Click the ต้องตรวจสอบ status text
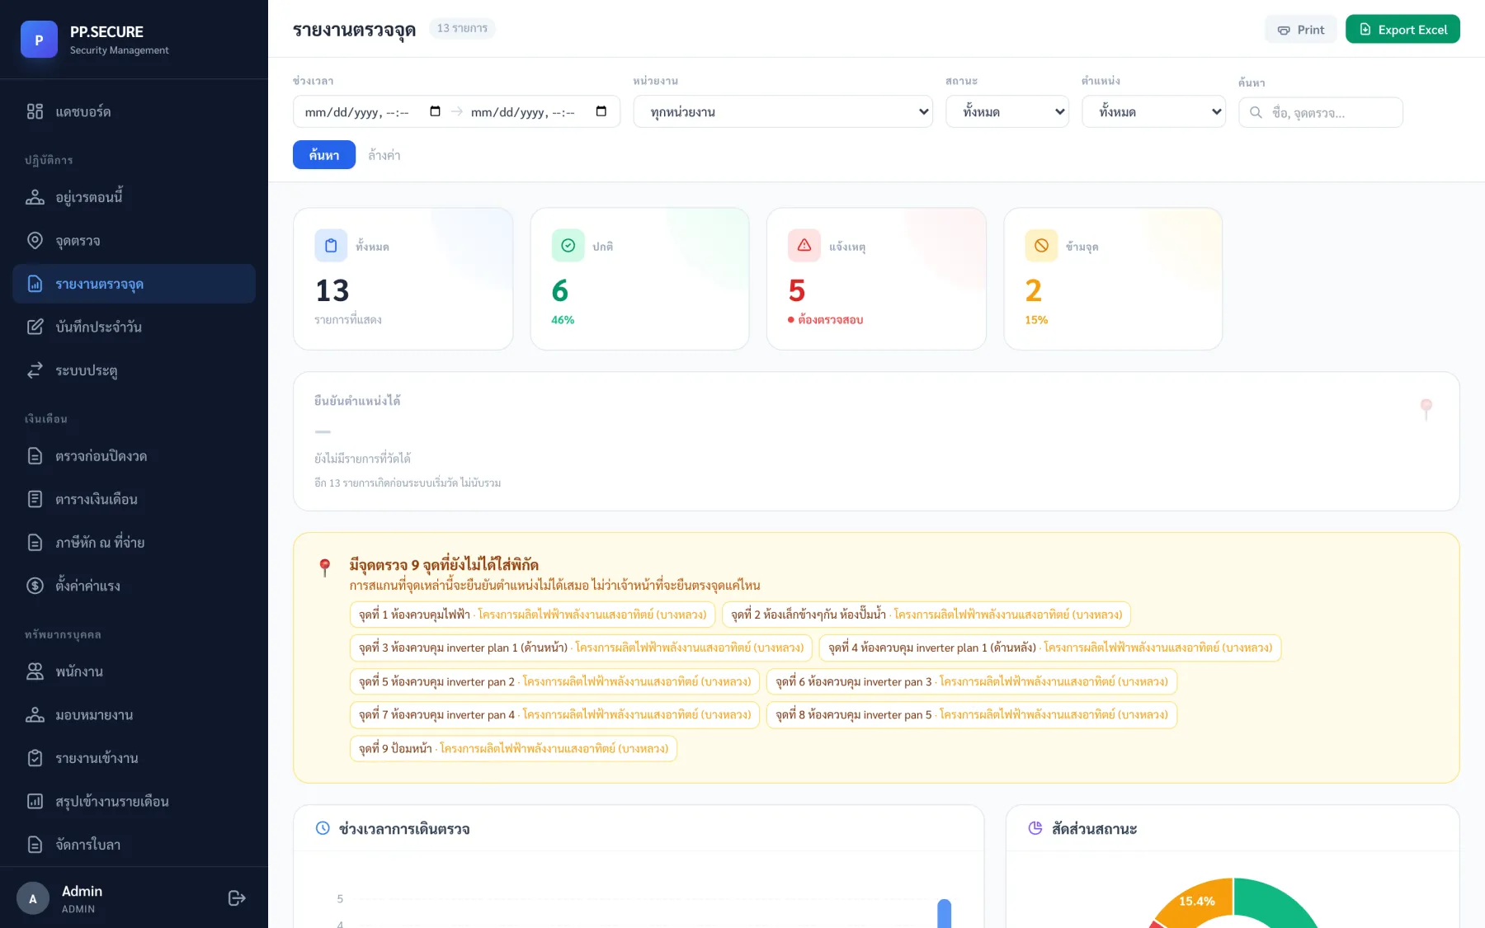This screenshot has height=928, width=1485. (x=831, y=320)
